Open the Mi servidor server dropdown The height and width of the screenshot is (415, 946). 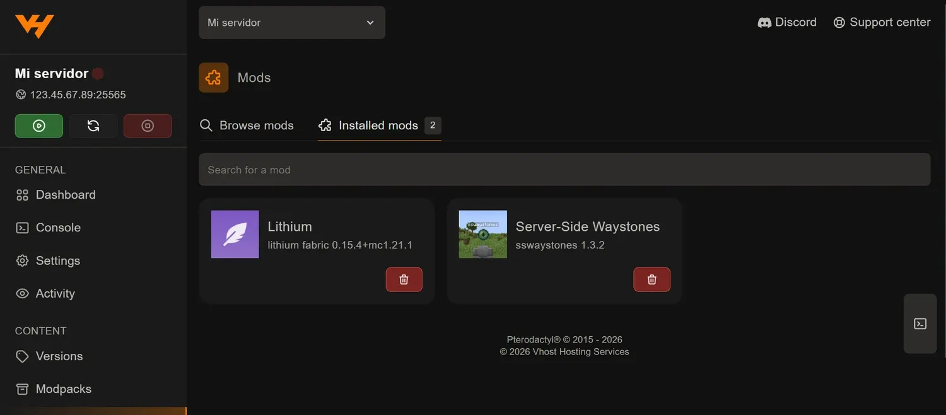click(x=292, y=23)
